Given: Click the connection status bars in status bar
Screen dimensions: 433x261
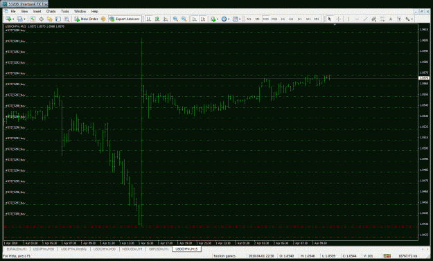Looking at the screenshot, I should (x=387, y=256).
